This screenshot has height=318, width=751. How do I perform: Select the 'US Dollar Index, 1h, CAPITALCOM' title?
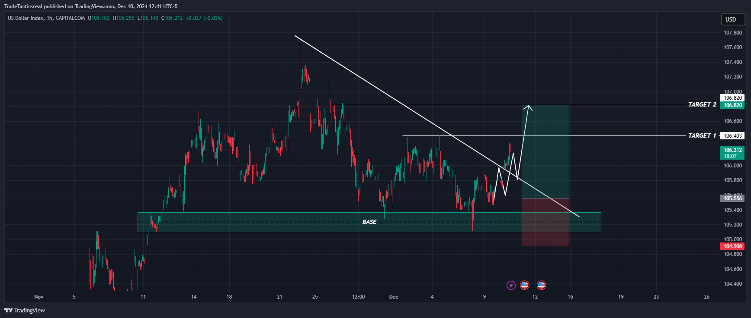[x=46, y=18]
